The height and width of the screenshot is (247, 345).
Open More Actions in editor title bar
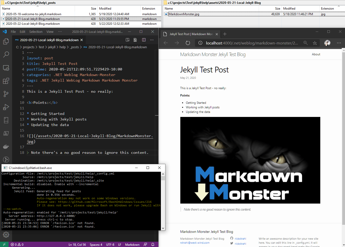(152, 40)
